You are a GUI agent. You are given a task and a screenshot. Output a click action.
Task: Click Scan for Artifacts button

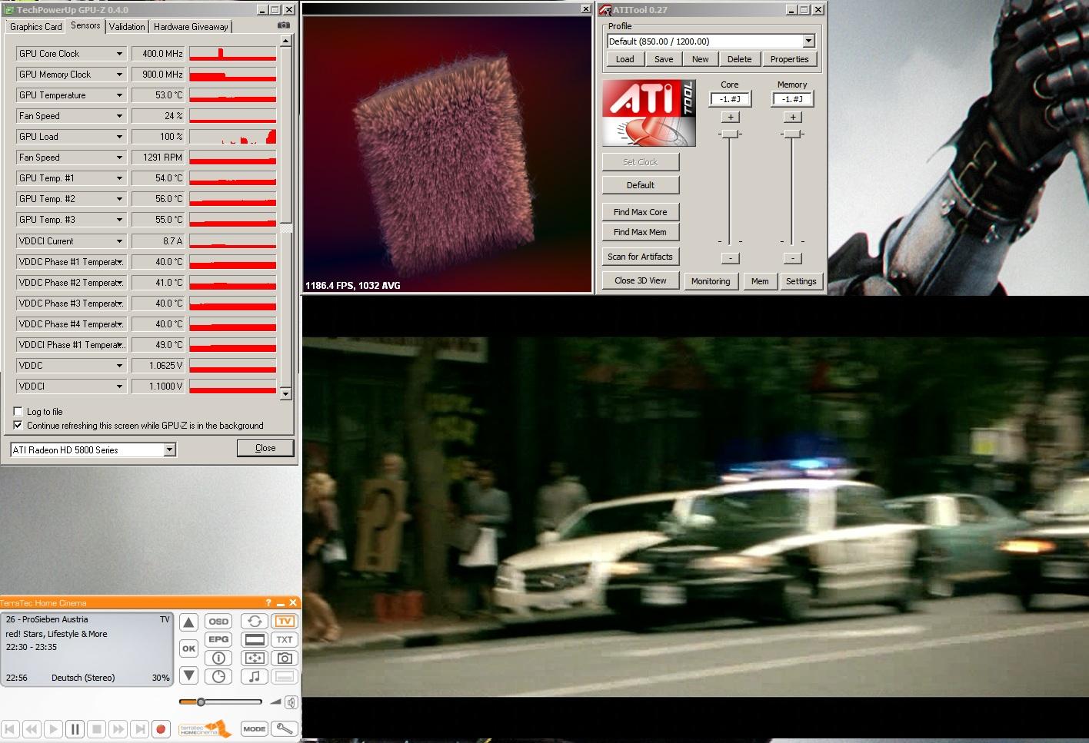click(641, 257)
